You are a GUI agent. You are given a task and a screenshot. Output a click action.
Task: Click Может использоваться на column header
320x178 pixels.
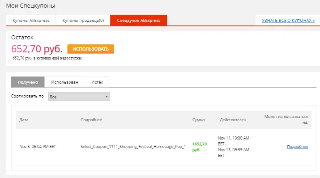[x=286, y=119]
